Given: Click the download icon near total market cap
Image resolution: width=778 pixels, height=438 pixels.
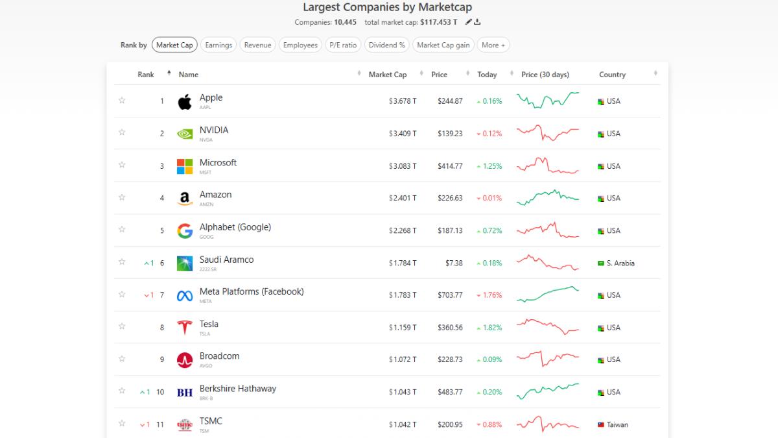Looking at the screenshot, I should point(478,22).
